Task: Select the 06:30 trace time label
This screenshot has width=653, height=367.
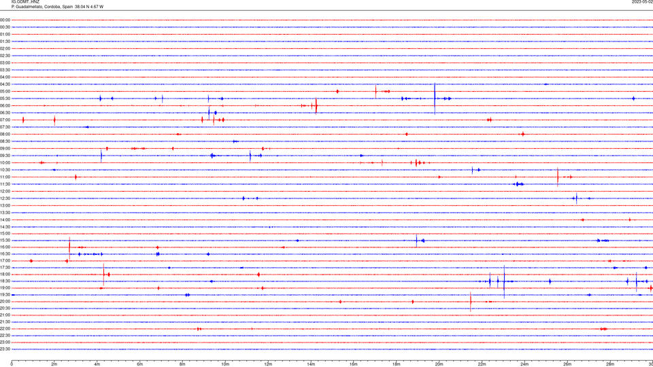Action: [x=5, y=113]
